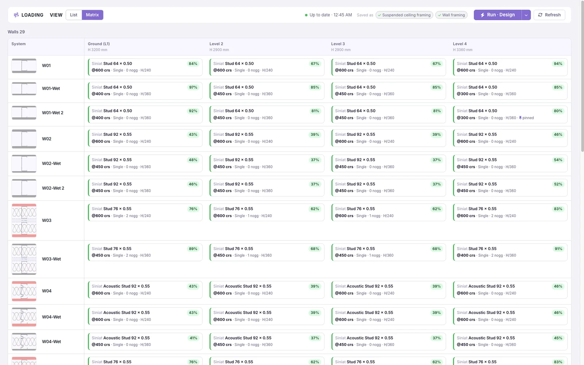Click the loading icon beside LOADING title

coord(16,15)
